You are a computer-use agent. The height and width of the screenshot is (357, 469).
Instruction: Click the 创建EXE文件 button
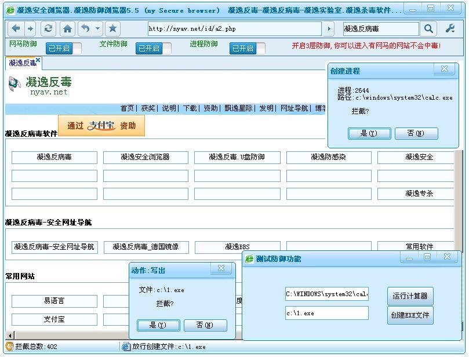click(410, 315)
